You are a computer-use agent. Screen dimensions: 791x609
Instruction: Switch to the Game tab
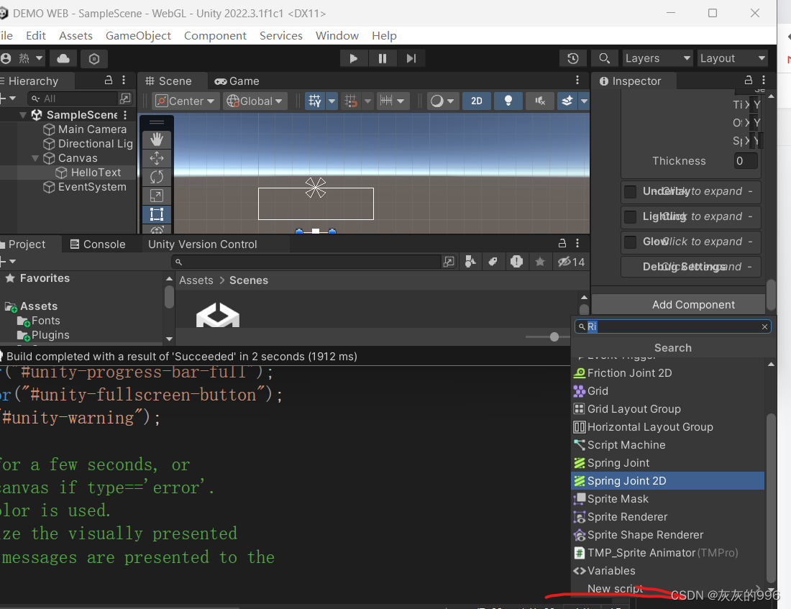(x=237, y=81)
